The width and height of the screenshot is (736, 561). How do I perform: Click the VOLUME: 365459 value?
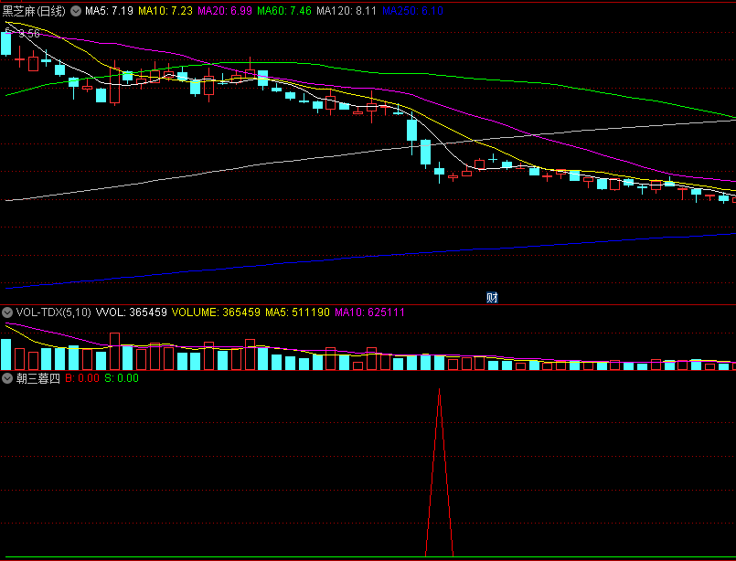tap(216, 312)
